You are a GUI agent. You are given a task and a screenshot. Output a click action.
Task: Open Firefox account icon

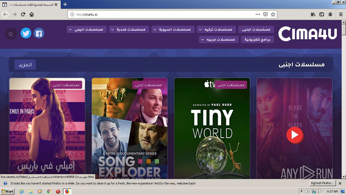[x=330, y=14]
